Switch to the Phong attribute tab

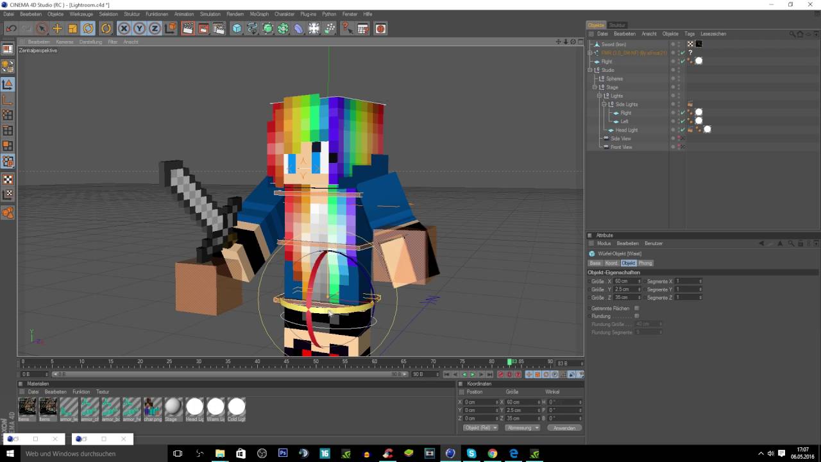tap(645, 263)
